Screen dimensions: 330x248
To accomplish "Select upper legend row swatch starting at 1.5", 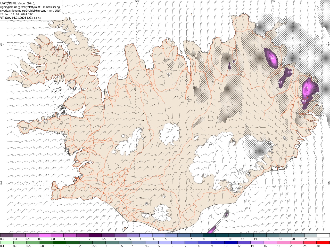I will tap(82, 235).
